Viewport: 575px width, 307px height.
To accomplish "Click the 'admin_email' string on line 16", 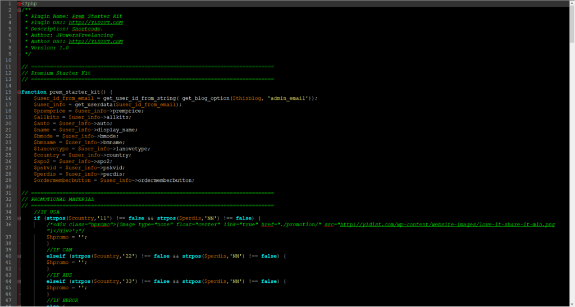I will [287, 98].
